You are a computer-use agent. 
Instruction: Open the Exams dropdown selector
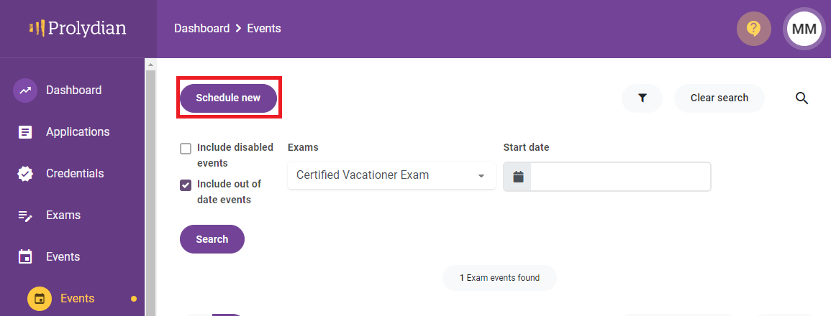coord(391,175)
